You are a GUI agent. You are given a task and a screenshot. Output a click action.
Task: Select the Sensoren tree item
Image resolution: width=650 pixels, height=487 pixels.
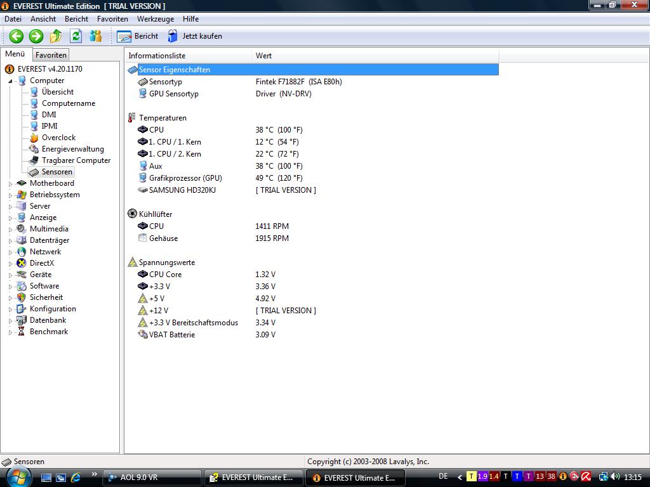(56, 172)
